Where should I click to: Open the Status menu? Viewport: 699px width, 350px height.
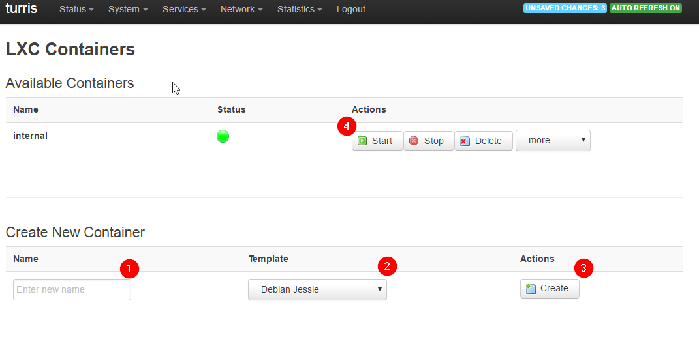[x=76, y=10]
